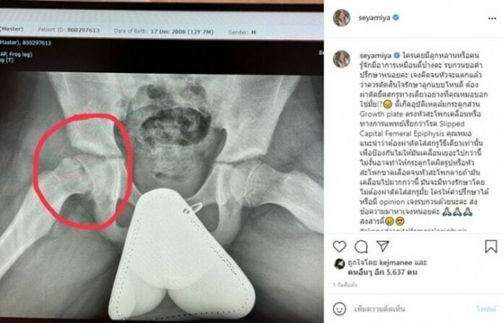Viewport: 503px width, 323px height.
Task: Share post with paper plane icon
Action: point(383,246)
